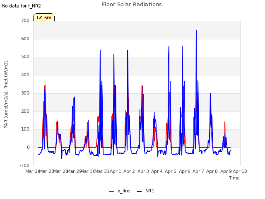Click the x-axis label 'Apr 10'

240,171
